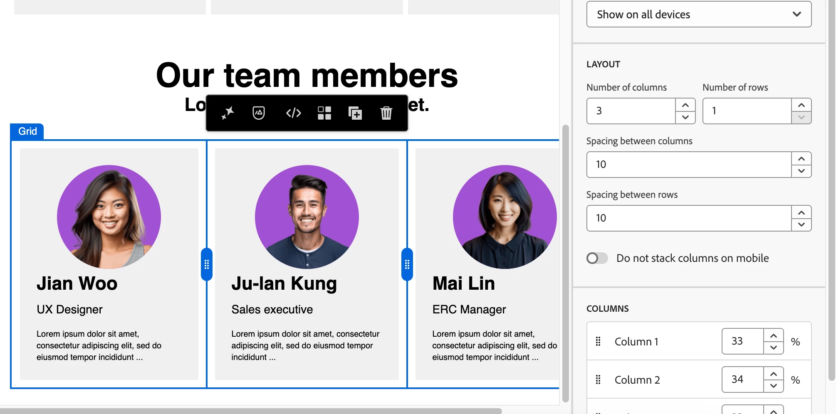Screen dimensions: 836x414
Task: Decrease the number of columns
Action: click(685, 117)
